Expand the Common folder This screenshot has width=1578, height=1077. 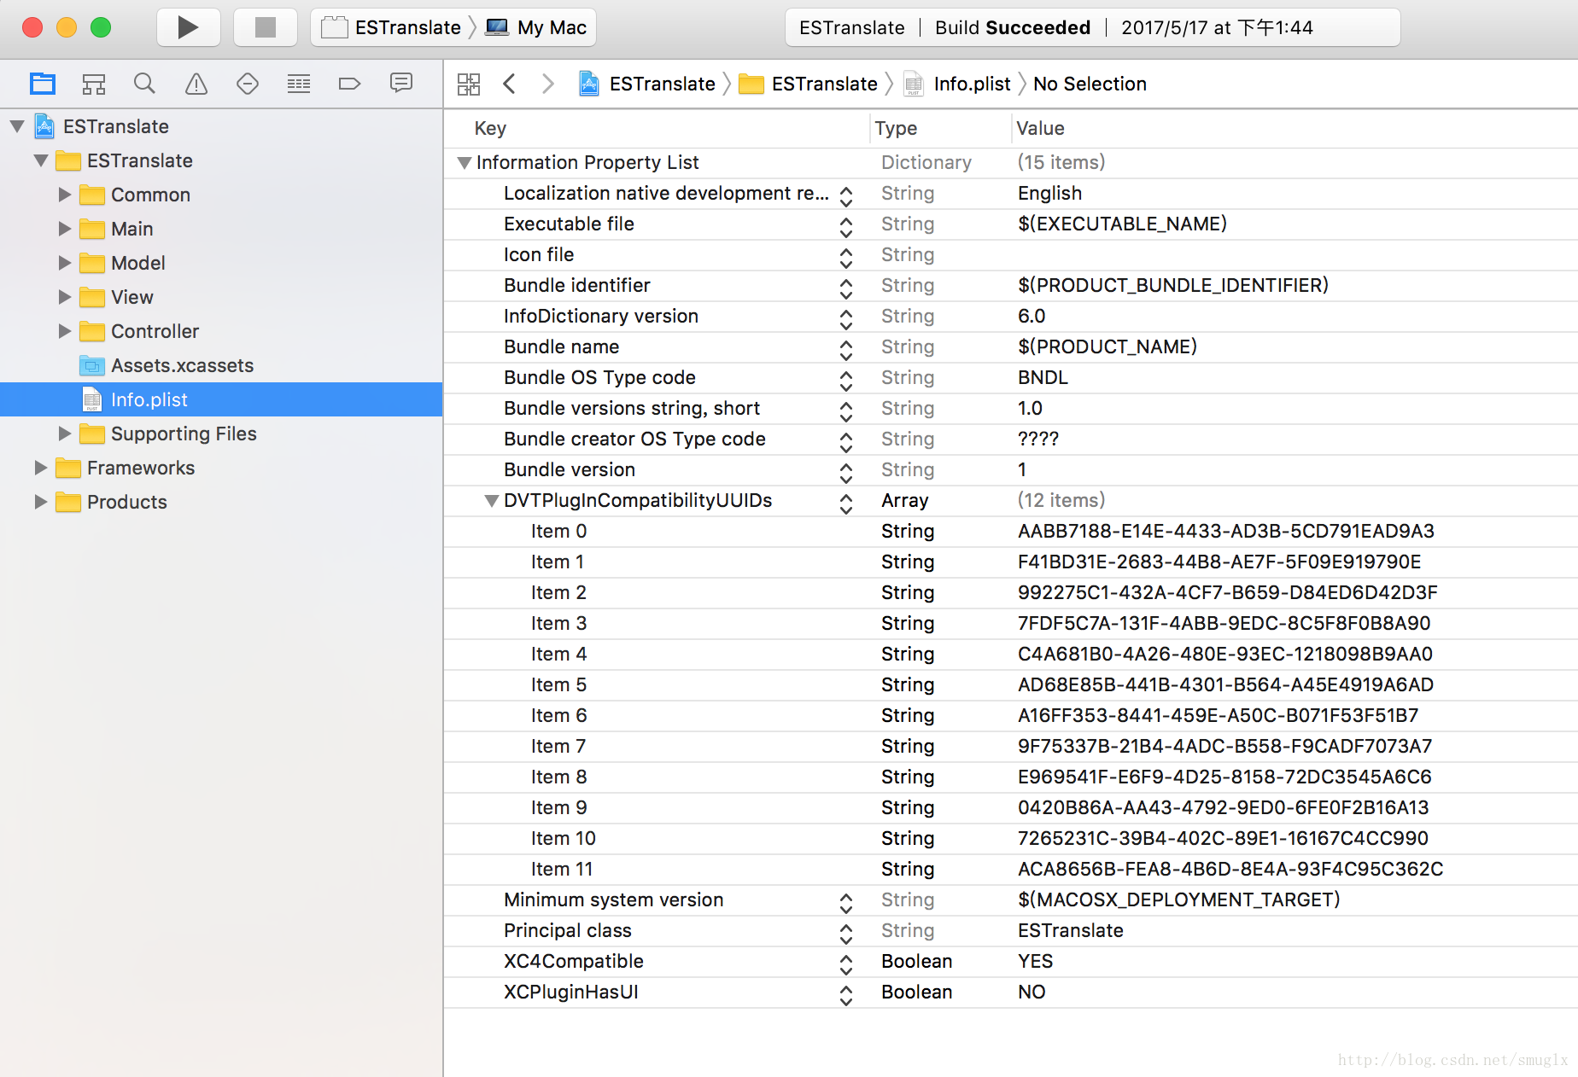65,195
